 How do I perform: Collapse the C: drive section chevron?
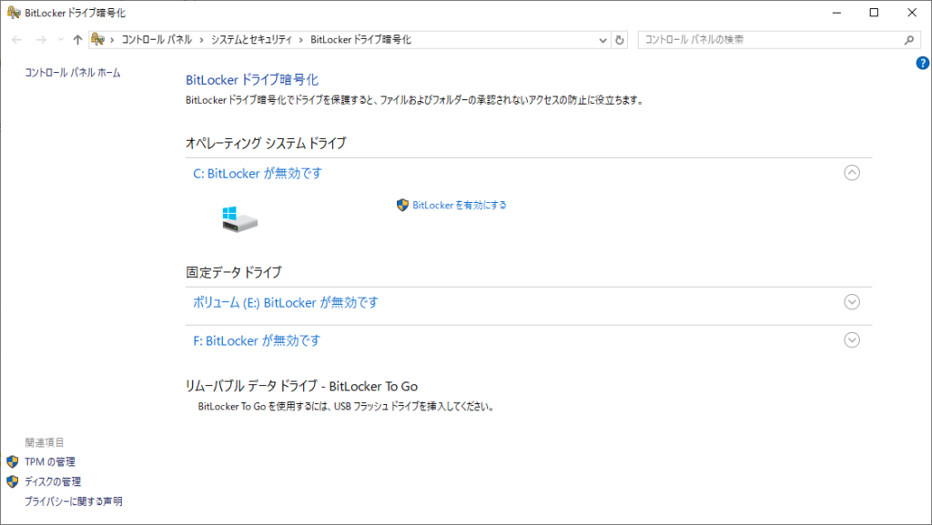pyautogui.click(x=852, y=173)
